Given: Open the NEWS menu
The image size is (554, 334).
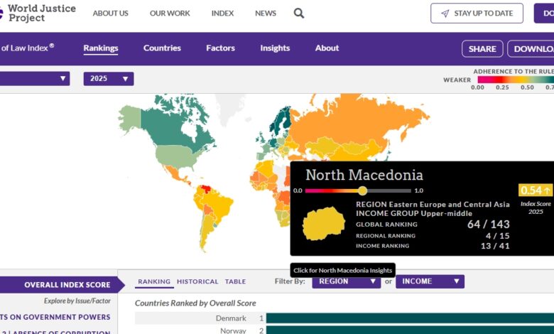Looking at the screenshot, I should pyautogui.click(x=266, y=14).
